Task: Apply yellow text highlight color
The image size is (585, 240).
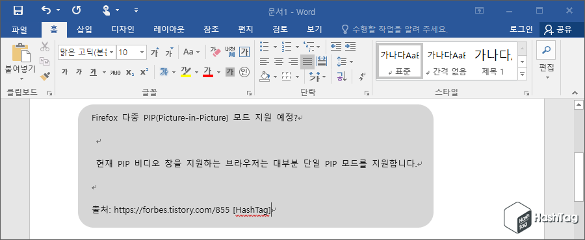Action: coord(186,72)
